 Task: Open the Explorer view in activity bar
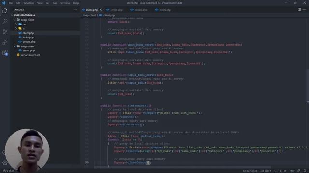click(x=5, y=11)
